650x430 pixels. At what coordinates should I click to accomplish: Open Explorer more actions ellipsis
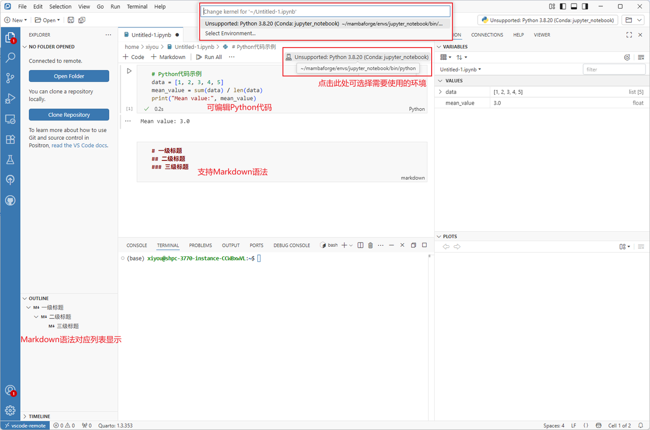coord(108,35)
